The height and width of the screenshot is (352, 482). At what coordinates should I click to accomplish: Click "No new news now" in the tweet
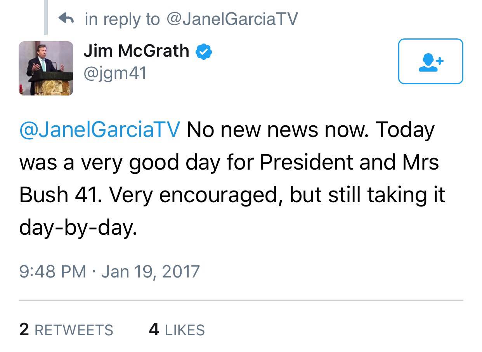[x=276, y=130]
